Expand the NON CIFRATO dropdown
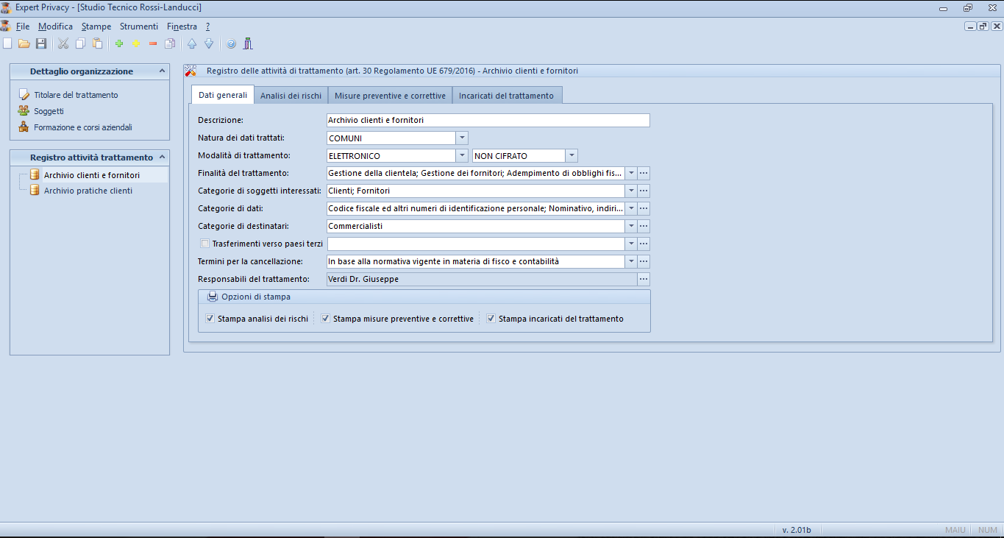 572,156
